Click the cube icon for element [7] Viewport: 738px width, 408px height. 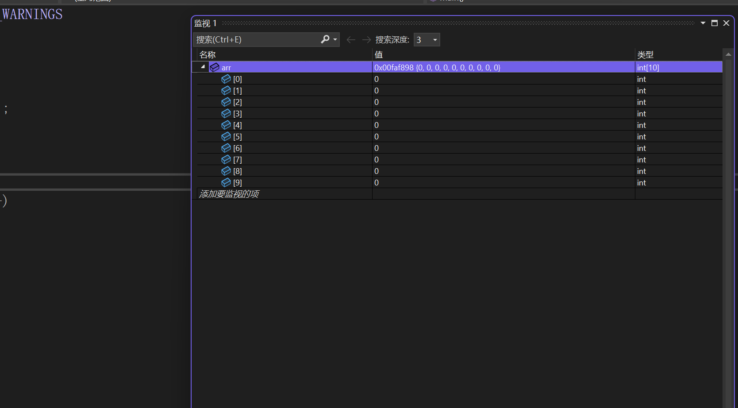click(226, 159)
